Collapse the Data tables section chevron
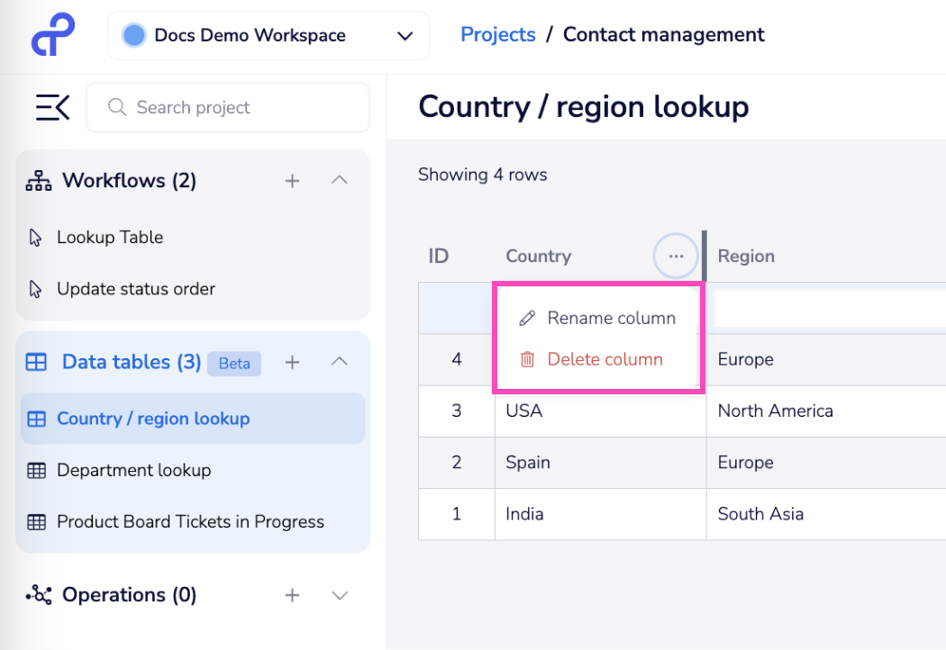Image resolution: width=946 pixels, height=650 pixels. click(340, 362)
